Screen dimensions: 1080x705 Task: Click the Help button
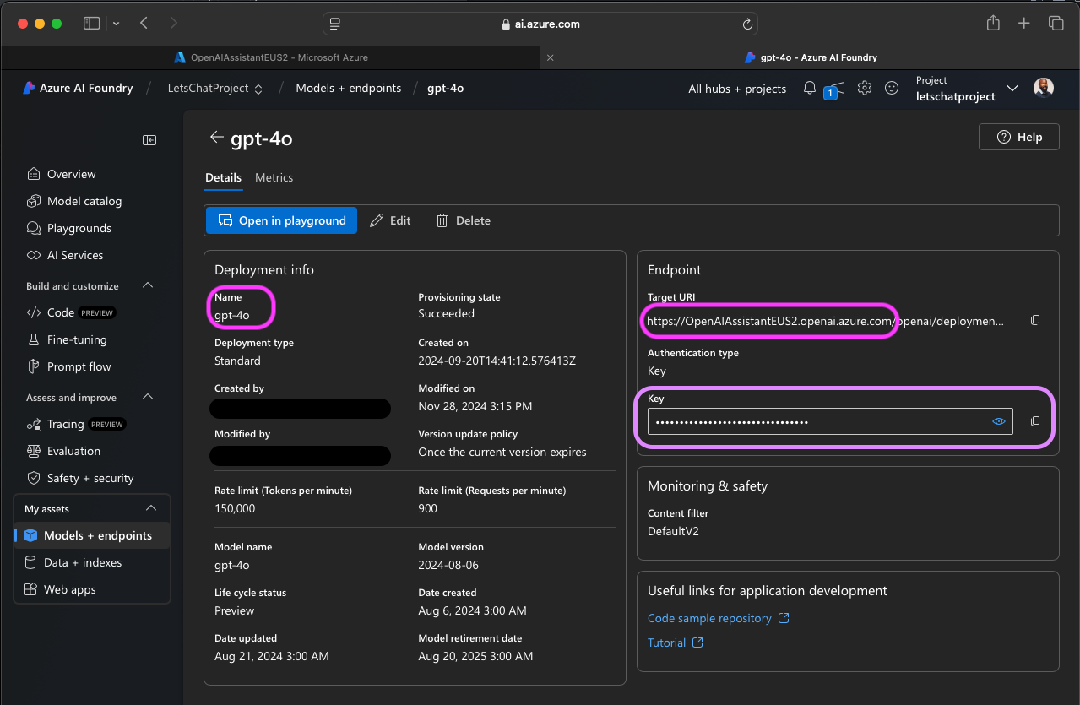(1018, 137)
